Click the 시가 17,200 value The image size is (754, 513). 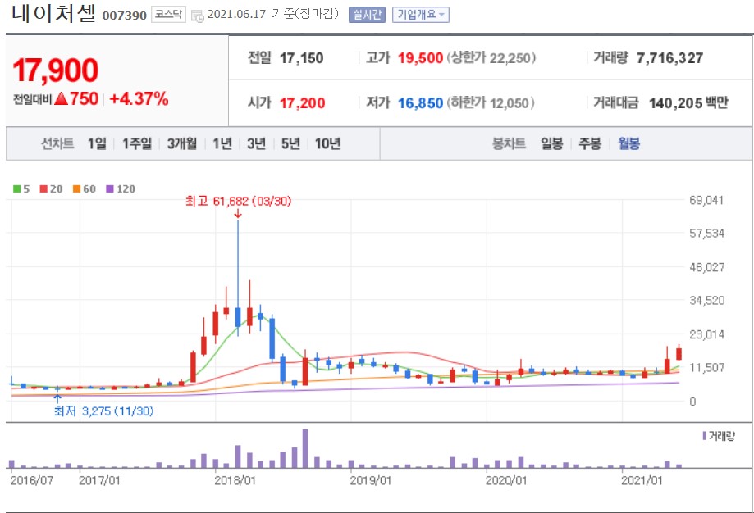pyautogui.click(x=303, y=102)
